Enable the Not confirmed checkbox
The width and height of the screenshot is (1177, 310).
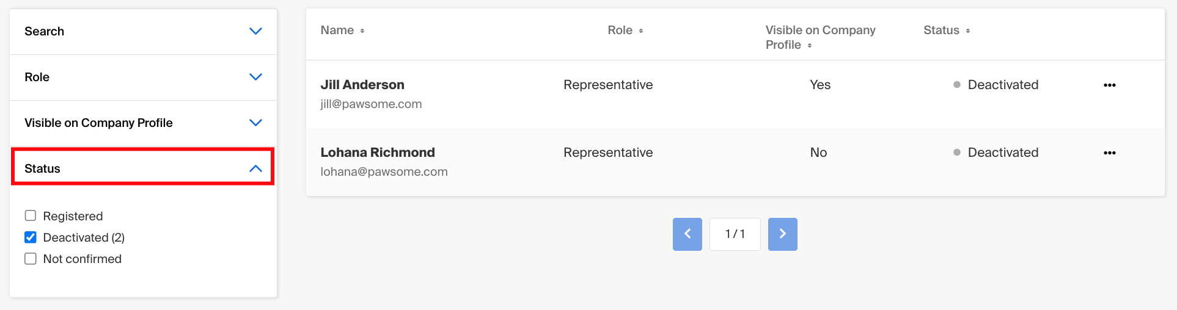pos(31,259)
